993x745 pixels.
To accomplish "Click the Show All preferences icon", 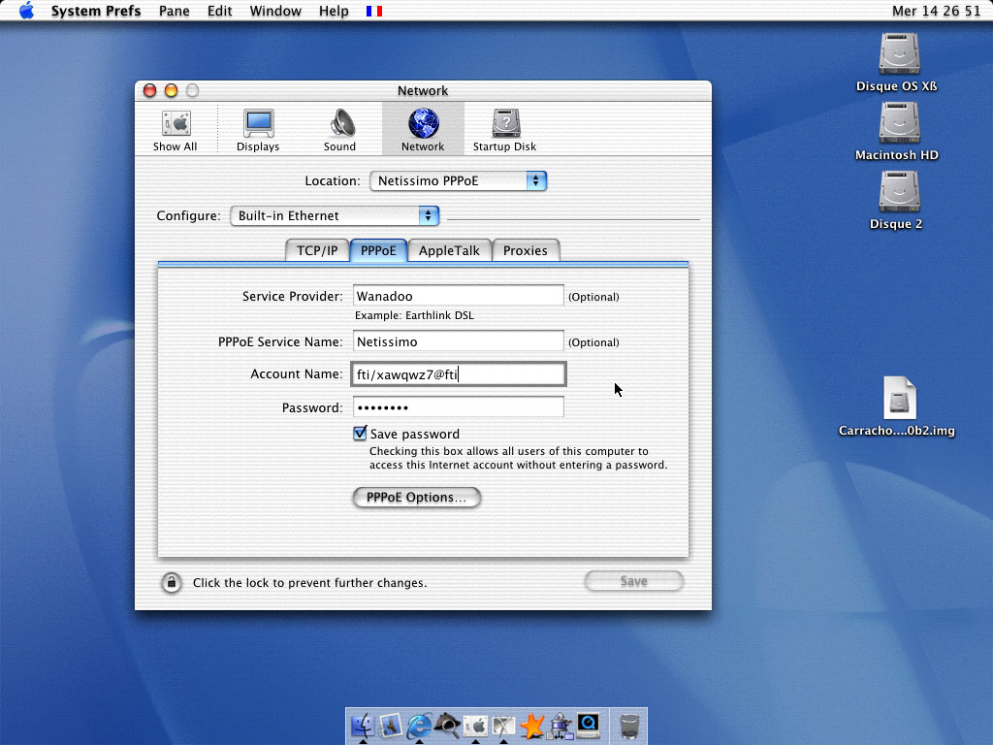I will (175, 129).
